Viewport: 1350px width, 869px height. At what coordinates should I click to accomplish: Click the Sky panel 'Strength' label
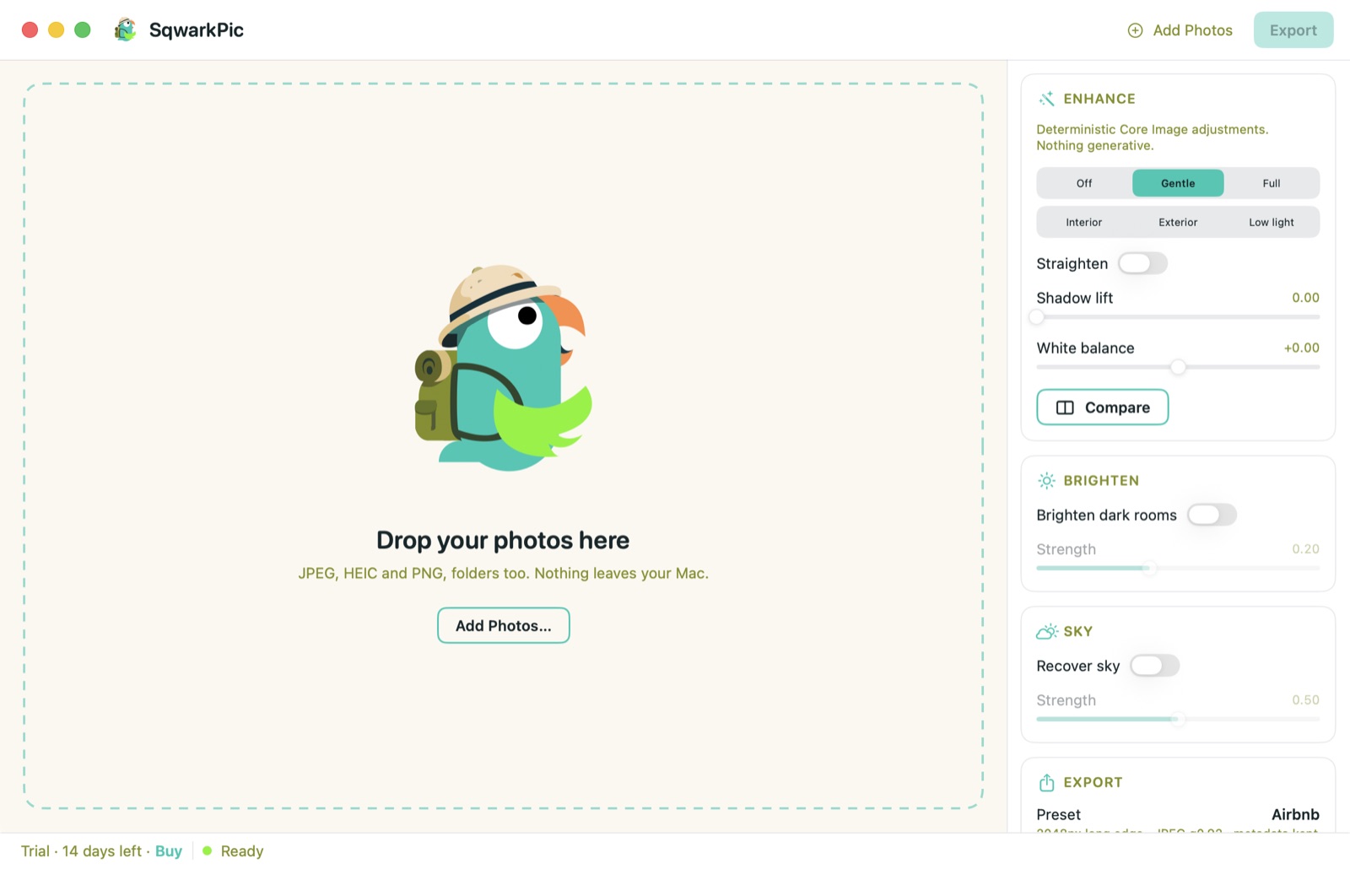coord(1066,700)
